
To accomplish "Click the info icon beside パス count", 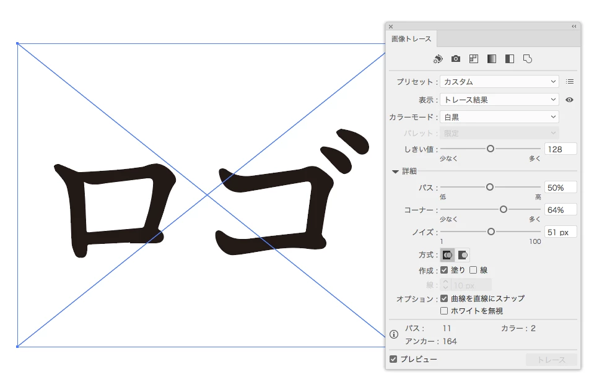I will pyautogui.click(x=394, y=334).
